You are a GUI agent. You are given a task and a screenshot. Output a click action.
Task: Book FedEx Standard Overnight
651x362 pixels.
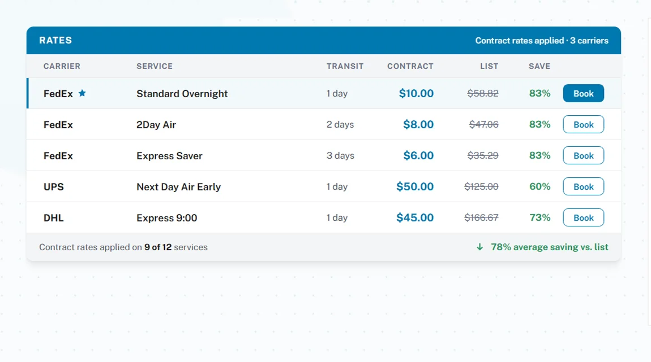coord(583,94)
